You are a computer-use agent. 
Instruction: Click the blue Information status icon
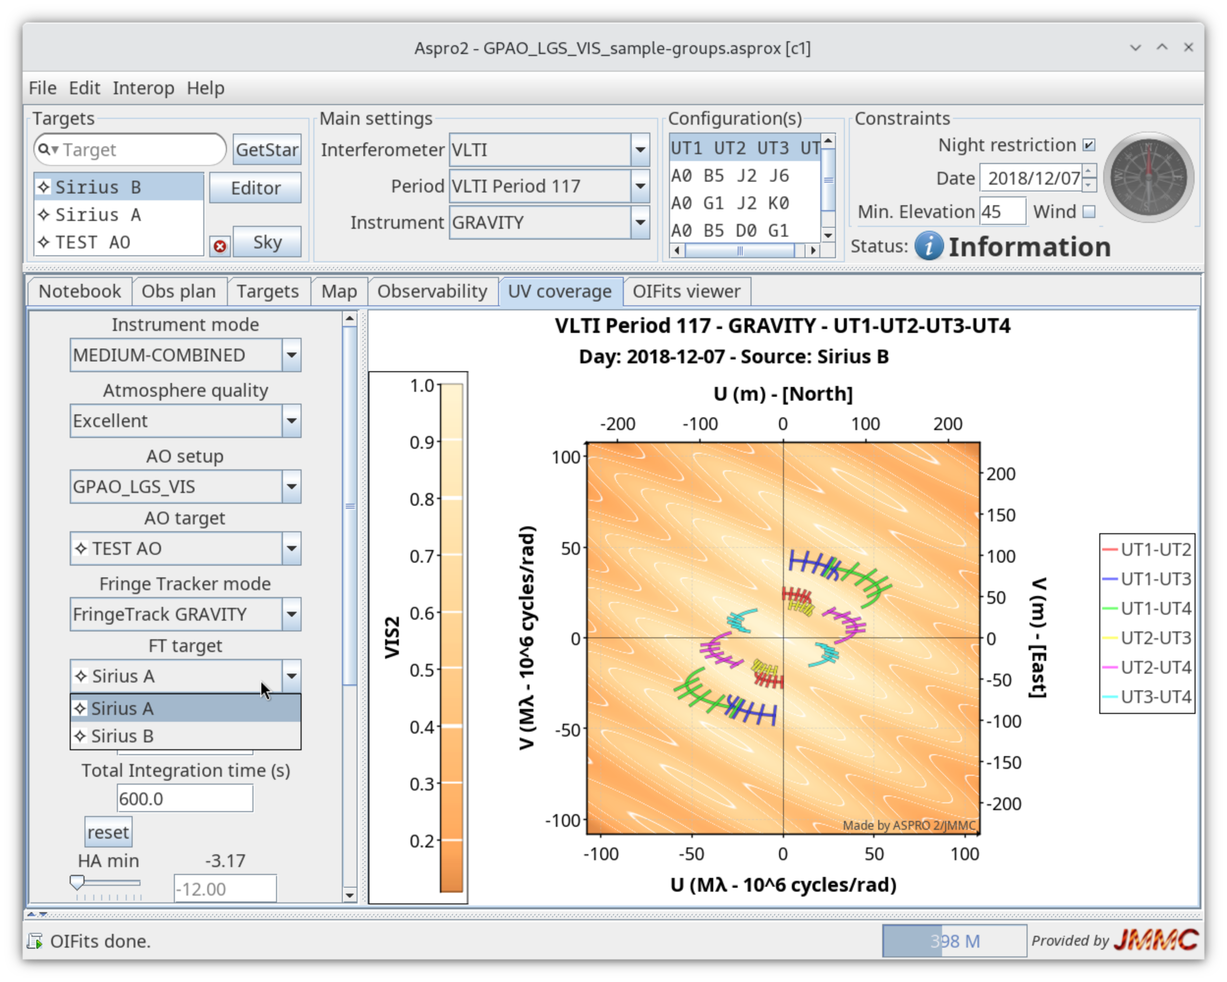(928, 246)
